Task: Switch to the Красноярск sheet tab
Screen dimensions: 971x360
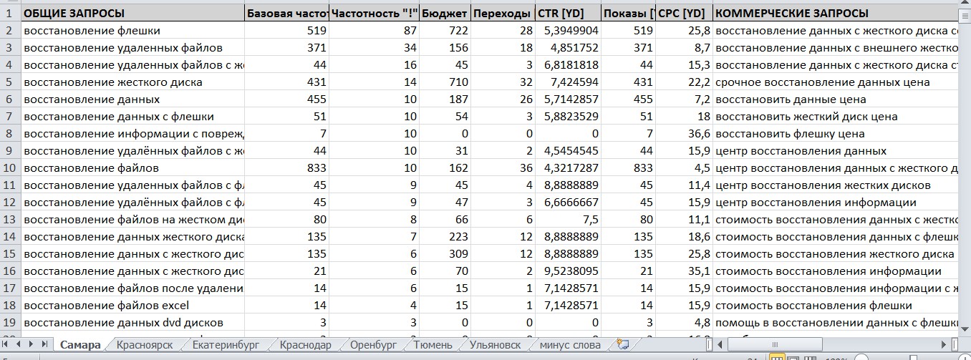Action: tap(144, 344)
